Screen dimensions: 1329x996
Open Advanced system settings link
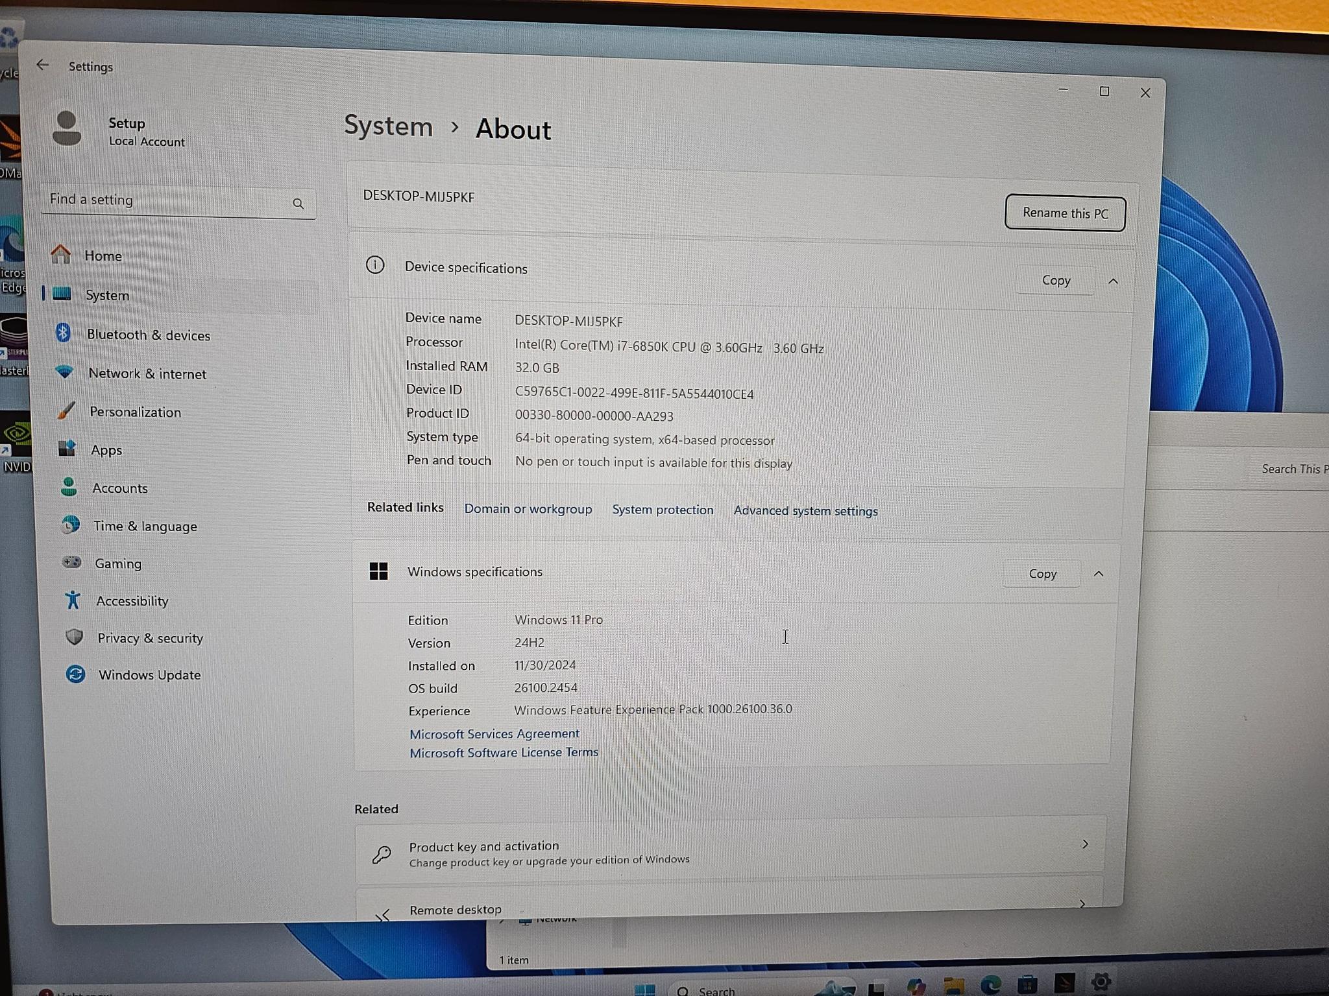coord(805,511)
